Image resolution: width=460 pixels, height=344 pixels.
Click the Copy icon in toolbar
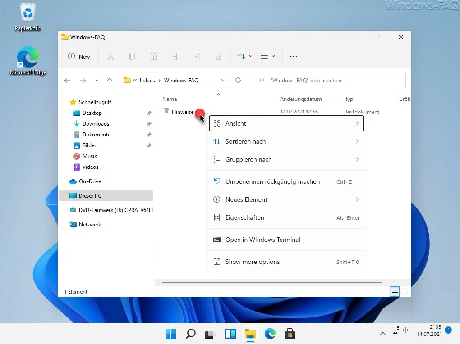coord(132,56)
